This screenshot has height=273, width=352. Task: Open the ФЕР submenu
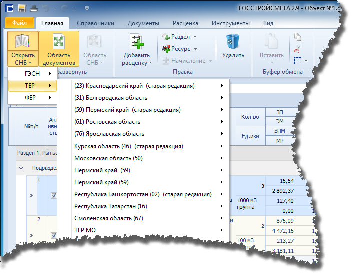[x=32, y=98]
